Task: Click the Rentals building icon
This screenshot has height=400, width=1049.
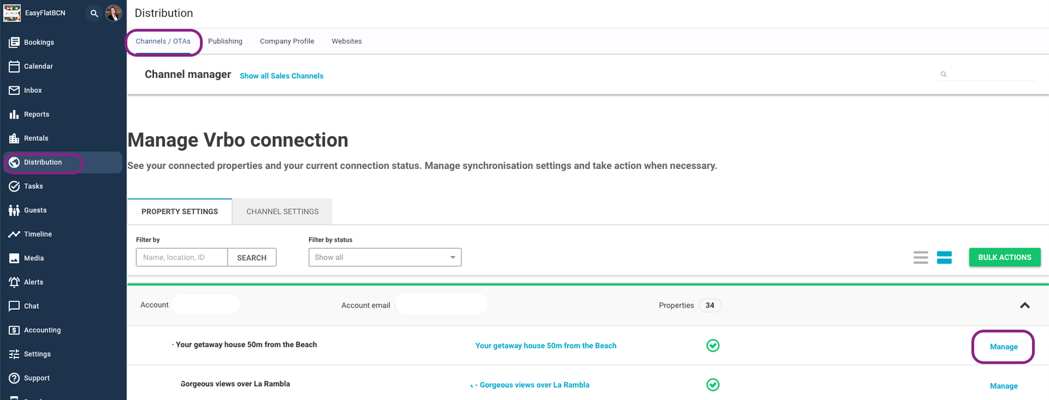Action: click(14, 138)
